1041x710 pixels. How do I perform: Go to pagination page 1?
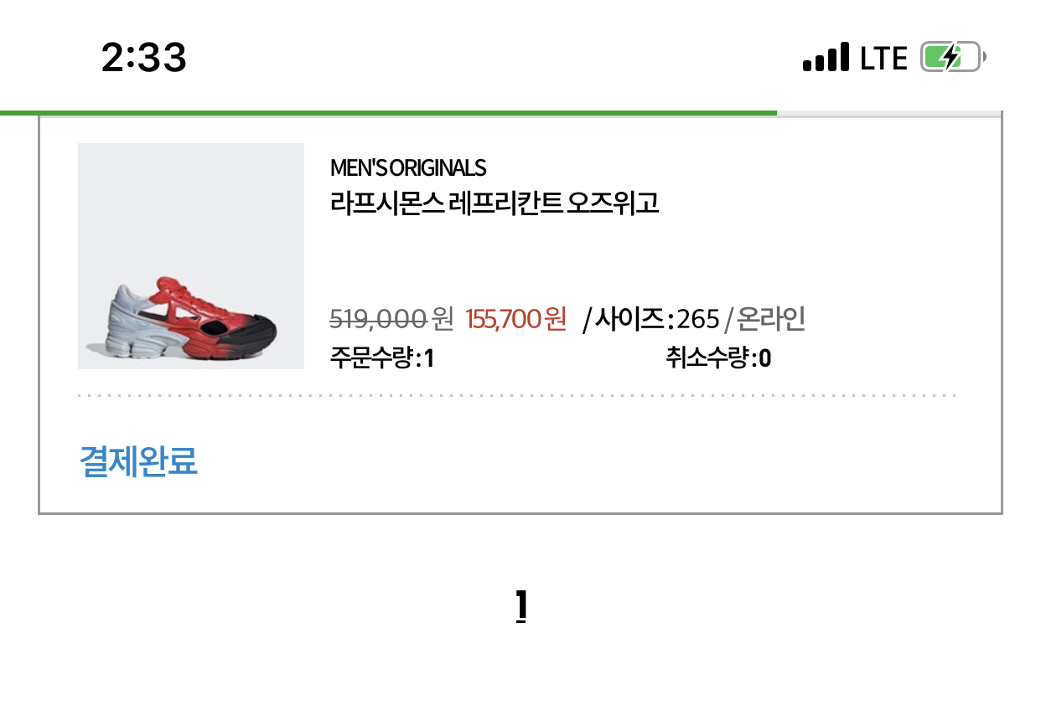pyautogui.click(x=520, y=606)
